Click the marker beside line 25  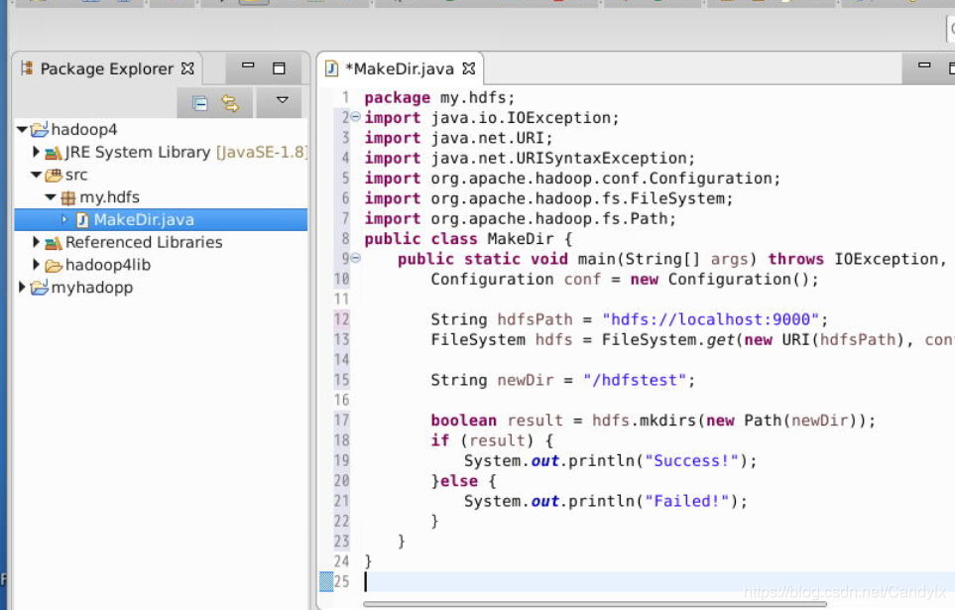(x=326, y=581)
